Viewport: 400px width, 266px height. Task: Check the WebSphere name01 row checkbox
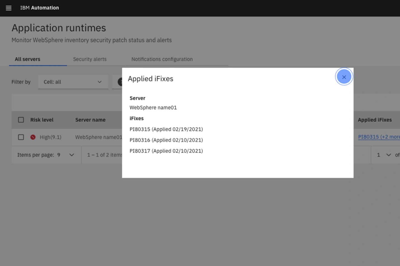21,137
